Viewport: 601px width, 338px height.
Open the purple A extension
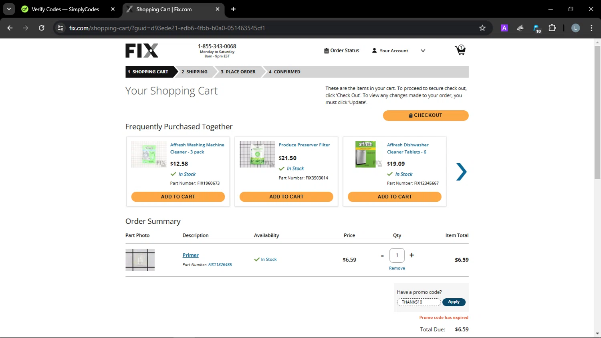pos(504,28)
